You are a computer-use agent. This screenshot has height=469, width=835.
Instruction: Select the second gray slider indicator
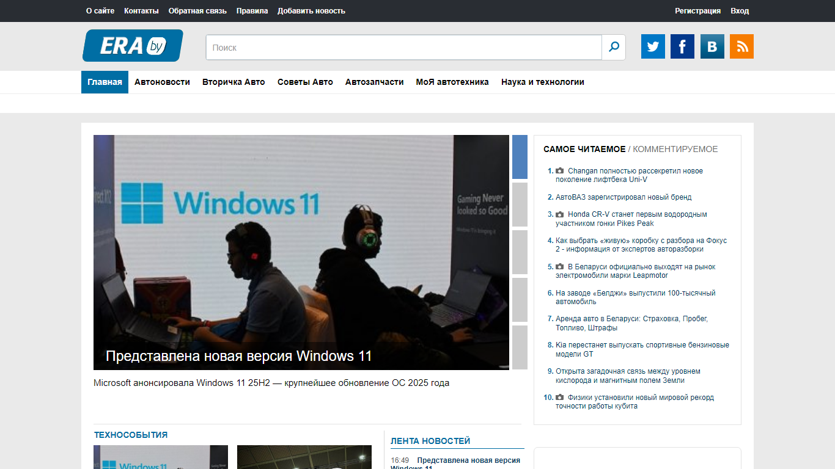[x=520, y=205]
